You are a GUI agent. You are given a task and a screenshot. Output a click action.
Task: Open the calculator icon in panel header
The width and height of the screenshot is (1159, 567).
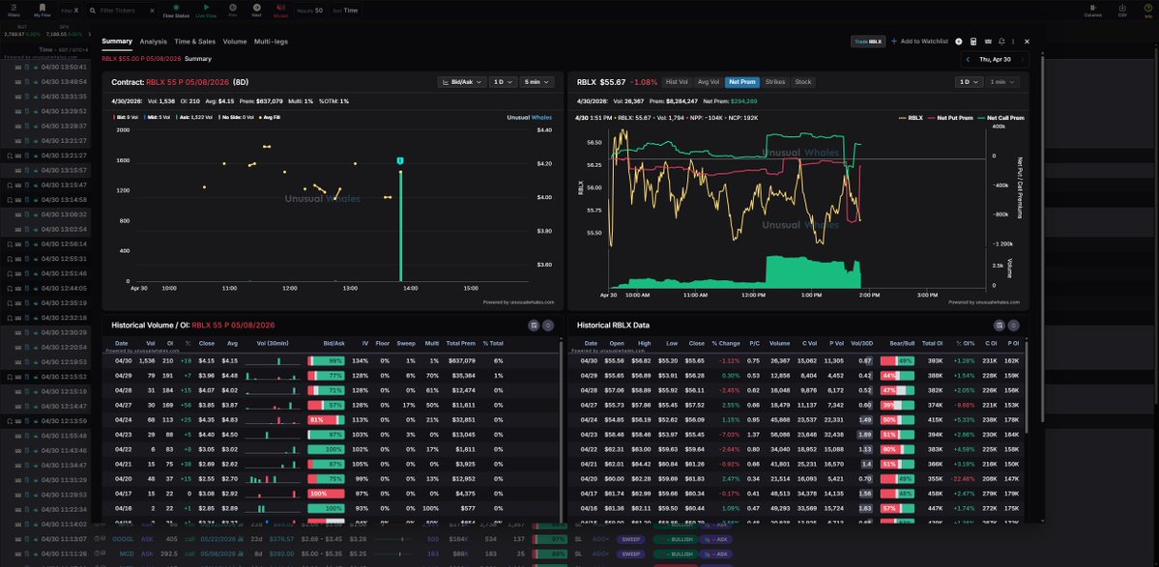click(x=973, y=42)
